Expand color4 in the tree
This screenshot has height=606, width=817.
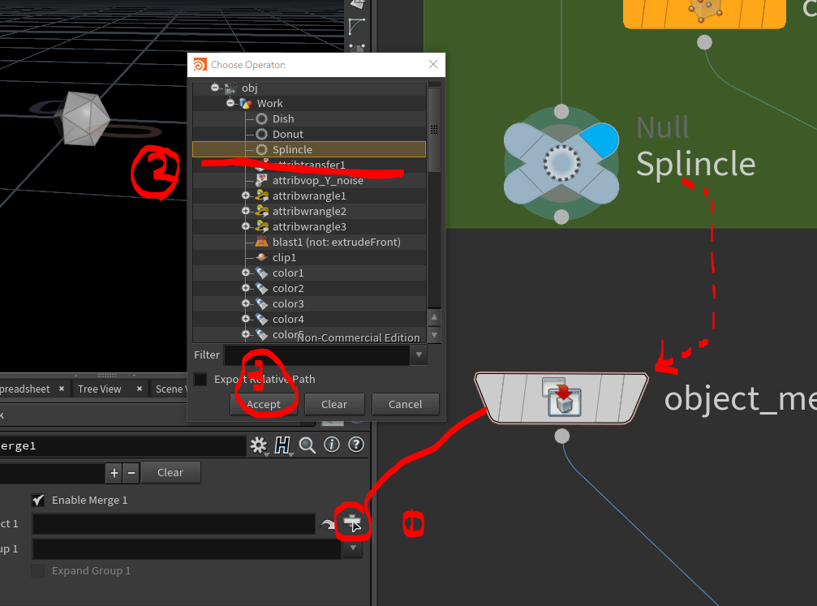pyautogui.click(x=245, y=318)
